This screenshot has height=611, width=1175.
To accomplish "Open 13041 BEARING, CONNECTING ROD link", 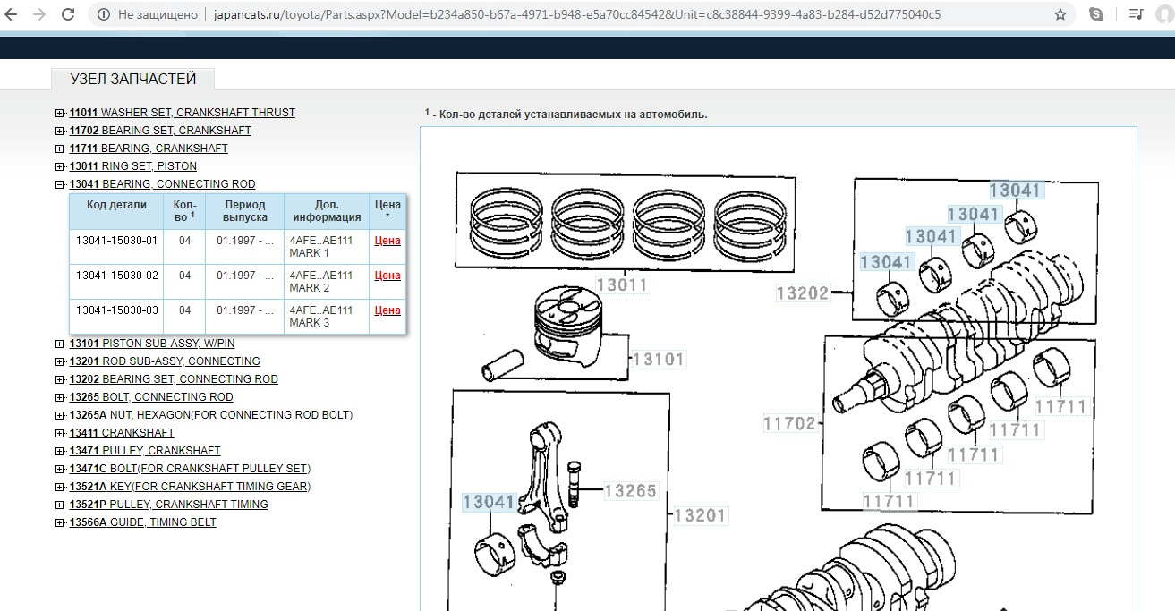I will tap(163, 184).
